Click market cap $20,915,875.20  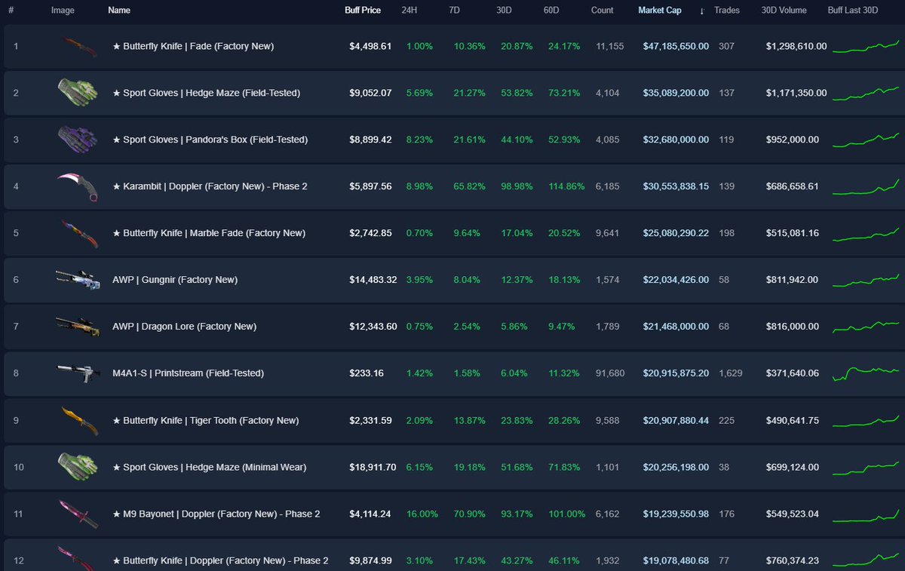tap(676, 373)
